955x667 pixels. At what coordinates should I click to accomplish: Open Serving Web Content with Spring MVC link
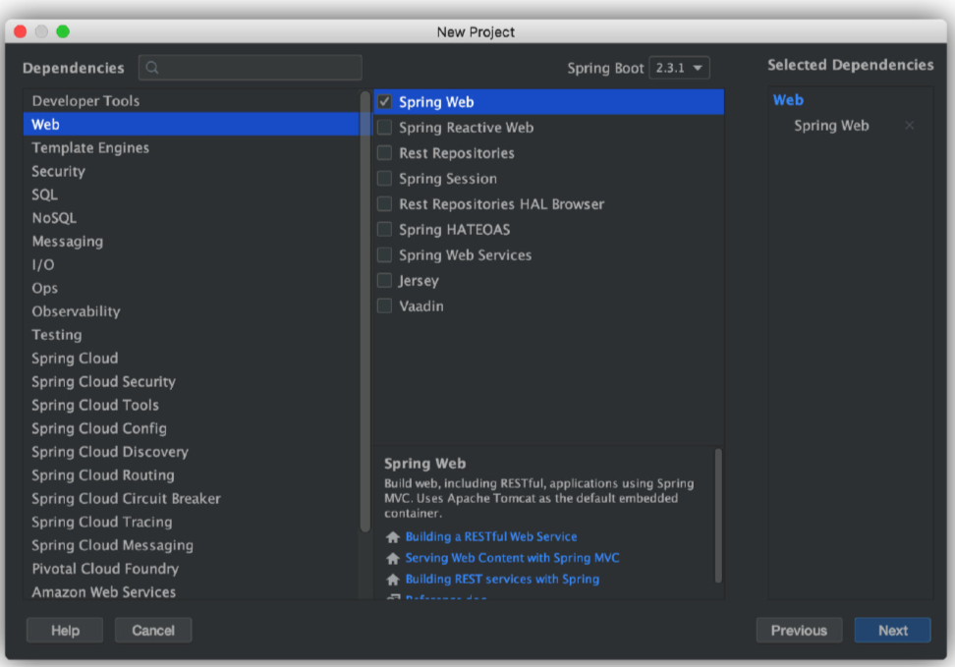pos(512,558)
